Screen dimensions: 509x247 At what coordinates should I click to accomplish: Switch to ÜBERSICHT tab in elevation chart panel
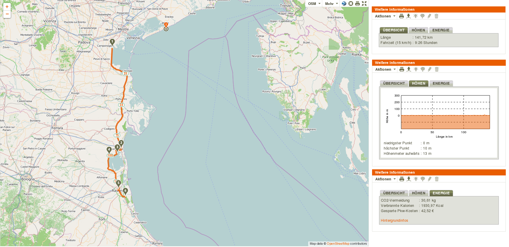394,83
